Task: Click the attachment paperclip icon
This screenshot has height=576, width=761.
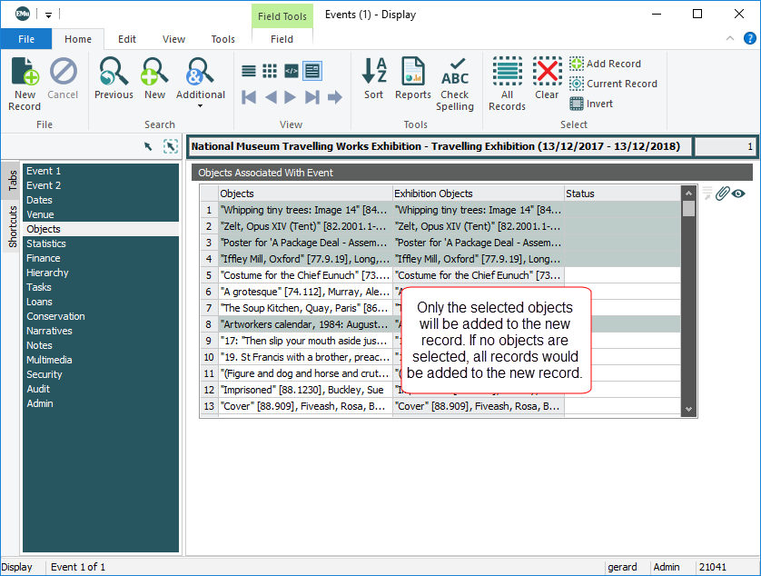Action: [x=723, y=193]
